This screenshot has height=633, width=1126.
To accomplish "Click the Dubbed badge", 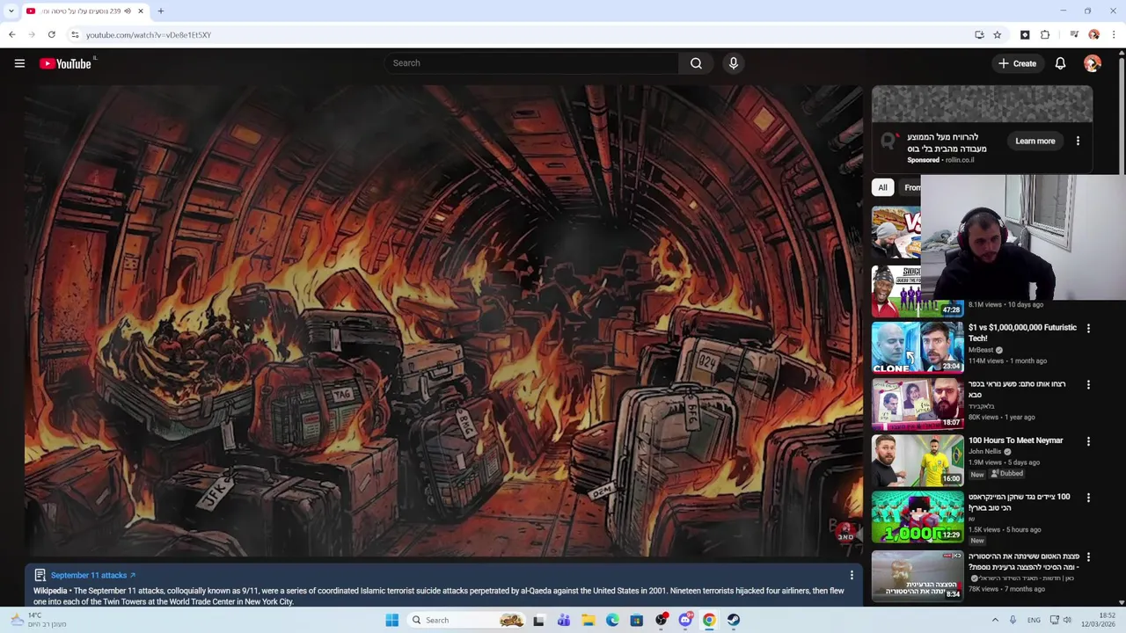I will (x=1007, y=474).
